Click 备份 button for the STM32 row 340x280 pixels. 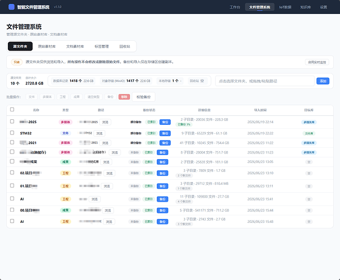[165, 133]
